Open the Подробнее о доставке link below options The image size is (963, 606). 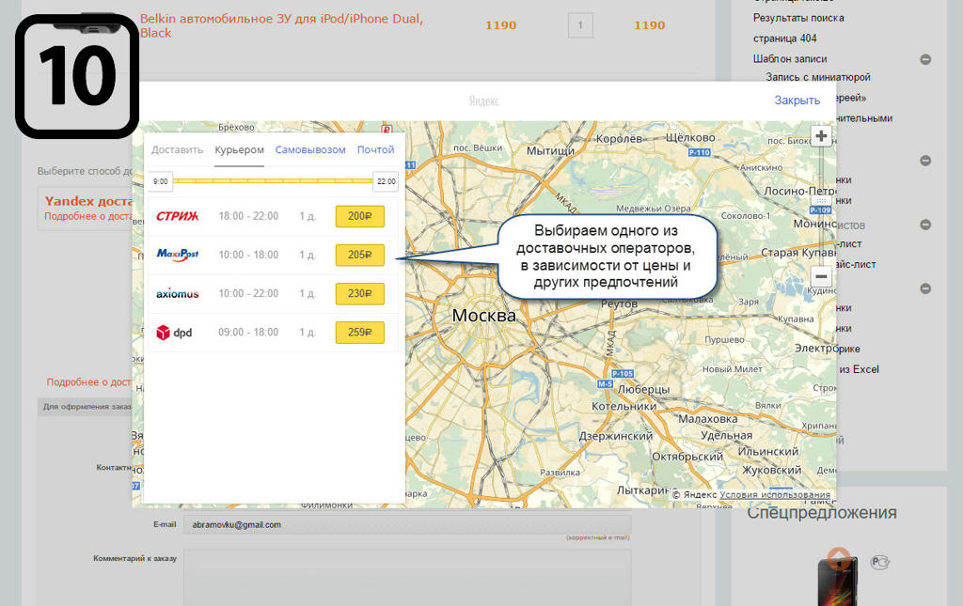[88, 382]
